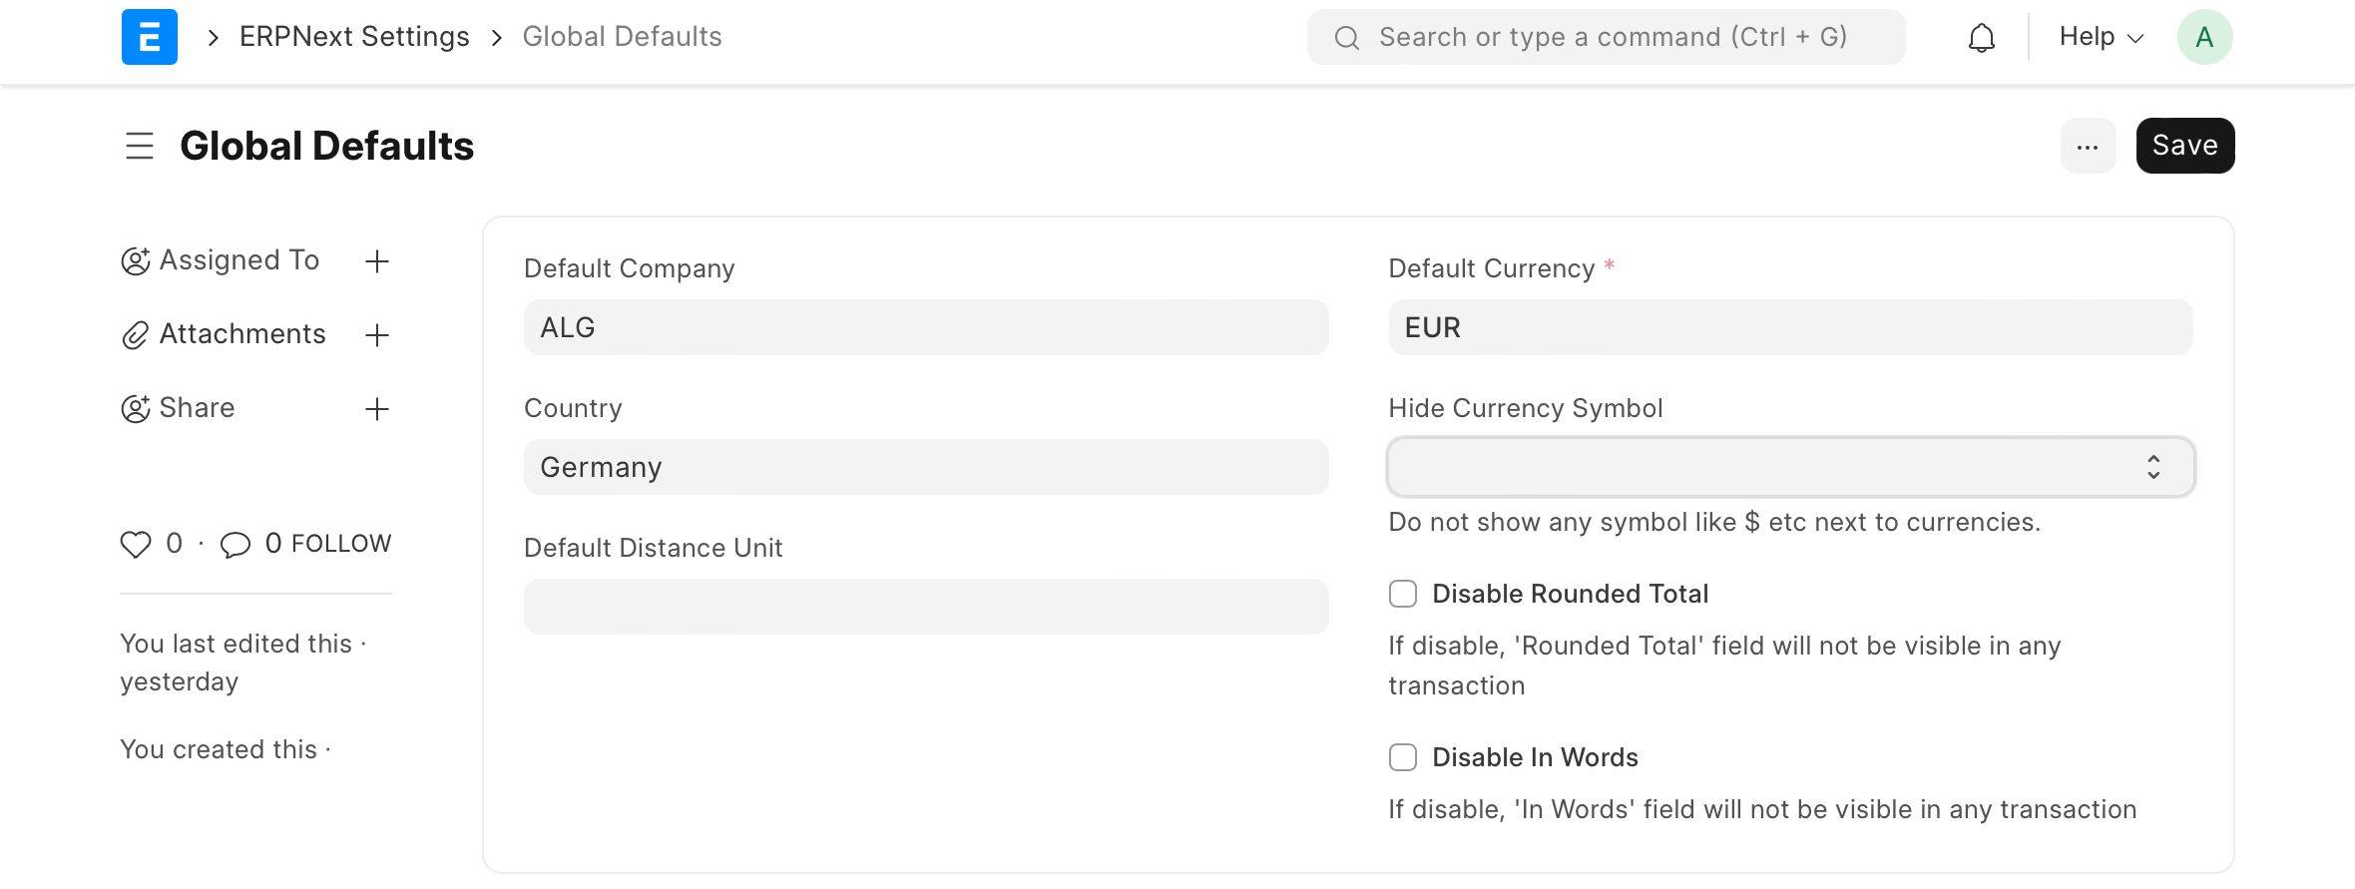The width and height of the screenshot is (2355, 889).
Task: Click the plus icon next to Assigned To
Action: pos(377,260)
